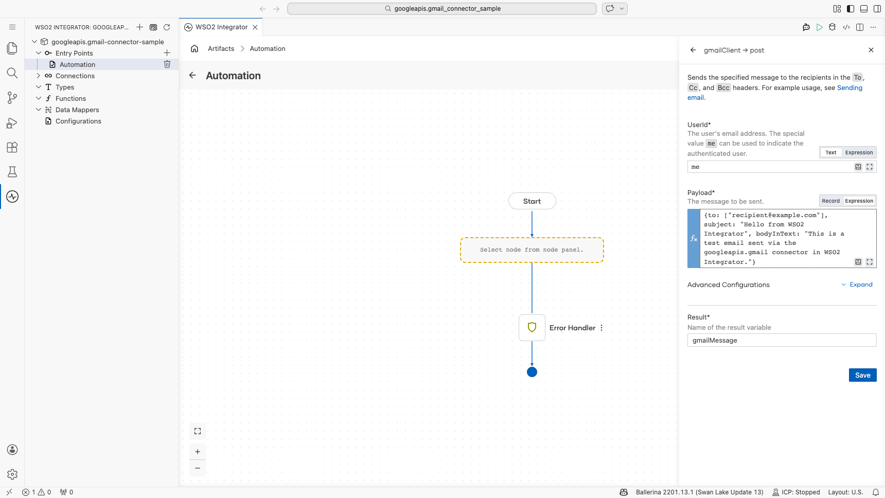Select the Start node
The width and height of the screenshot is (885, 498).
(532, 201)
